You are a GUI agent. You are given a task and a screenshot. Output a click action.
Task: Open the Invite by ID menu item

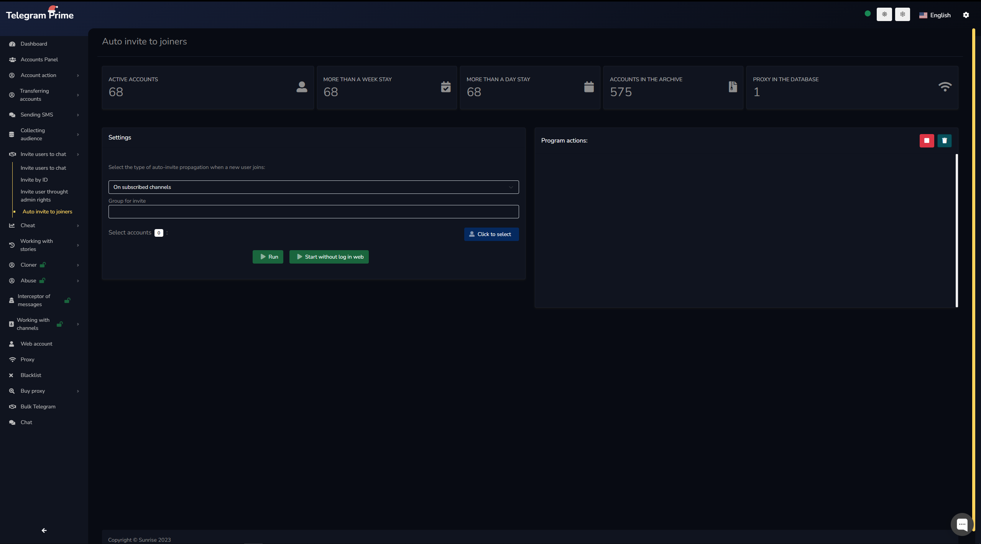[x=34, y=180]
